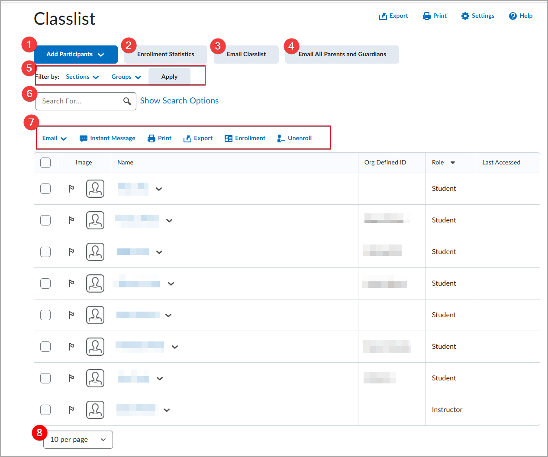
Task: Select the checkbox on the second student row
Action: point(45,220)
